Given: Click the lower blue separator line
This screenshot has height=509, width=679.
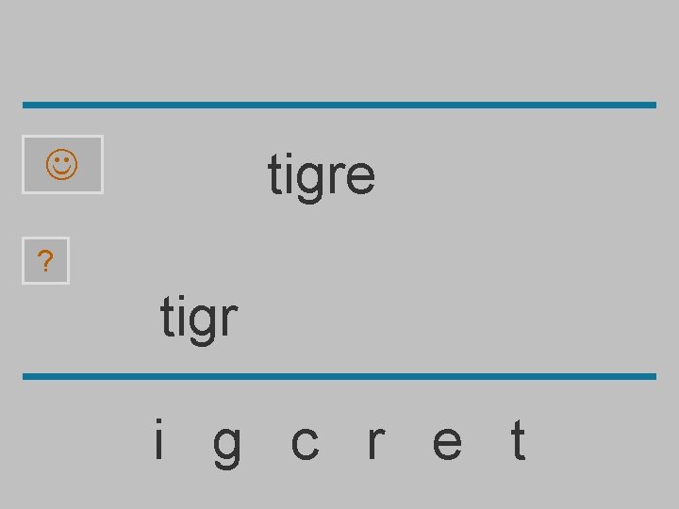Looking at the screenshot, I should [x=339, y=376].
